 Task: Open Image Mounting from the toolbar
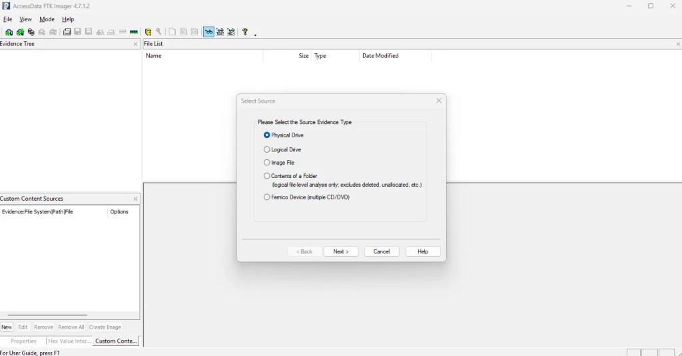(31, 32)
